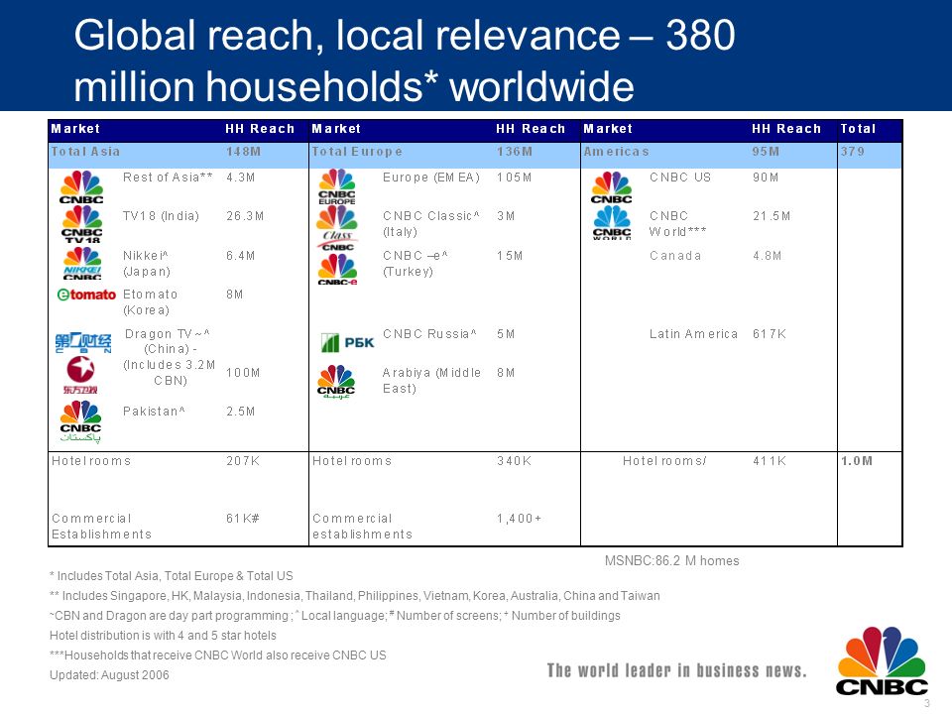
Task: Click the CNBC Arabiya logo
Action: (x=336, y=381)
